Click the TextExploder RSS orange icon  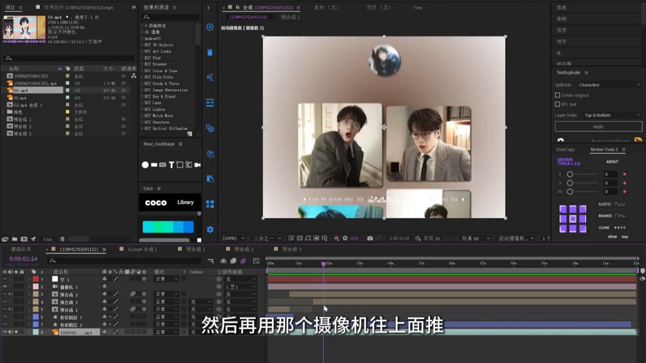click(x=638, y=140)
